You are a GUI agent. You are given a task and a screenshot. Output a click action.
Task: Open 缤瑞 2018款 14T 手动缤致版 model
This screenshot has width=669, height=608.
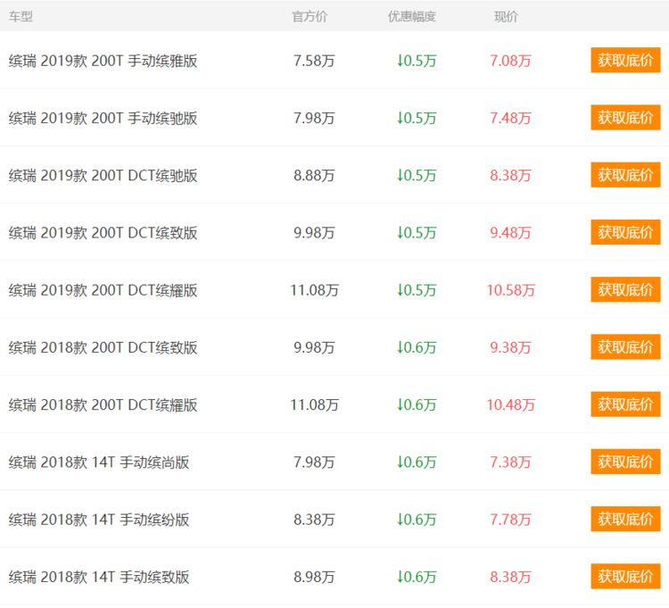[x=98, y=577]
